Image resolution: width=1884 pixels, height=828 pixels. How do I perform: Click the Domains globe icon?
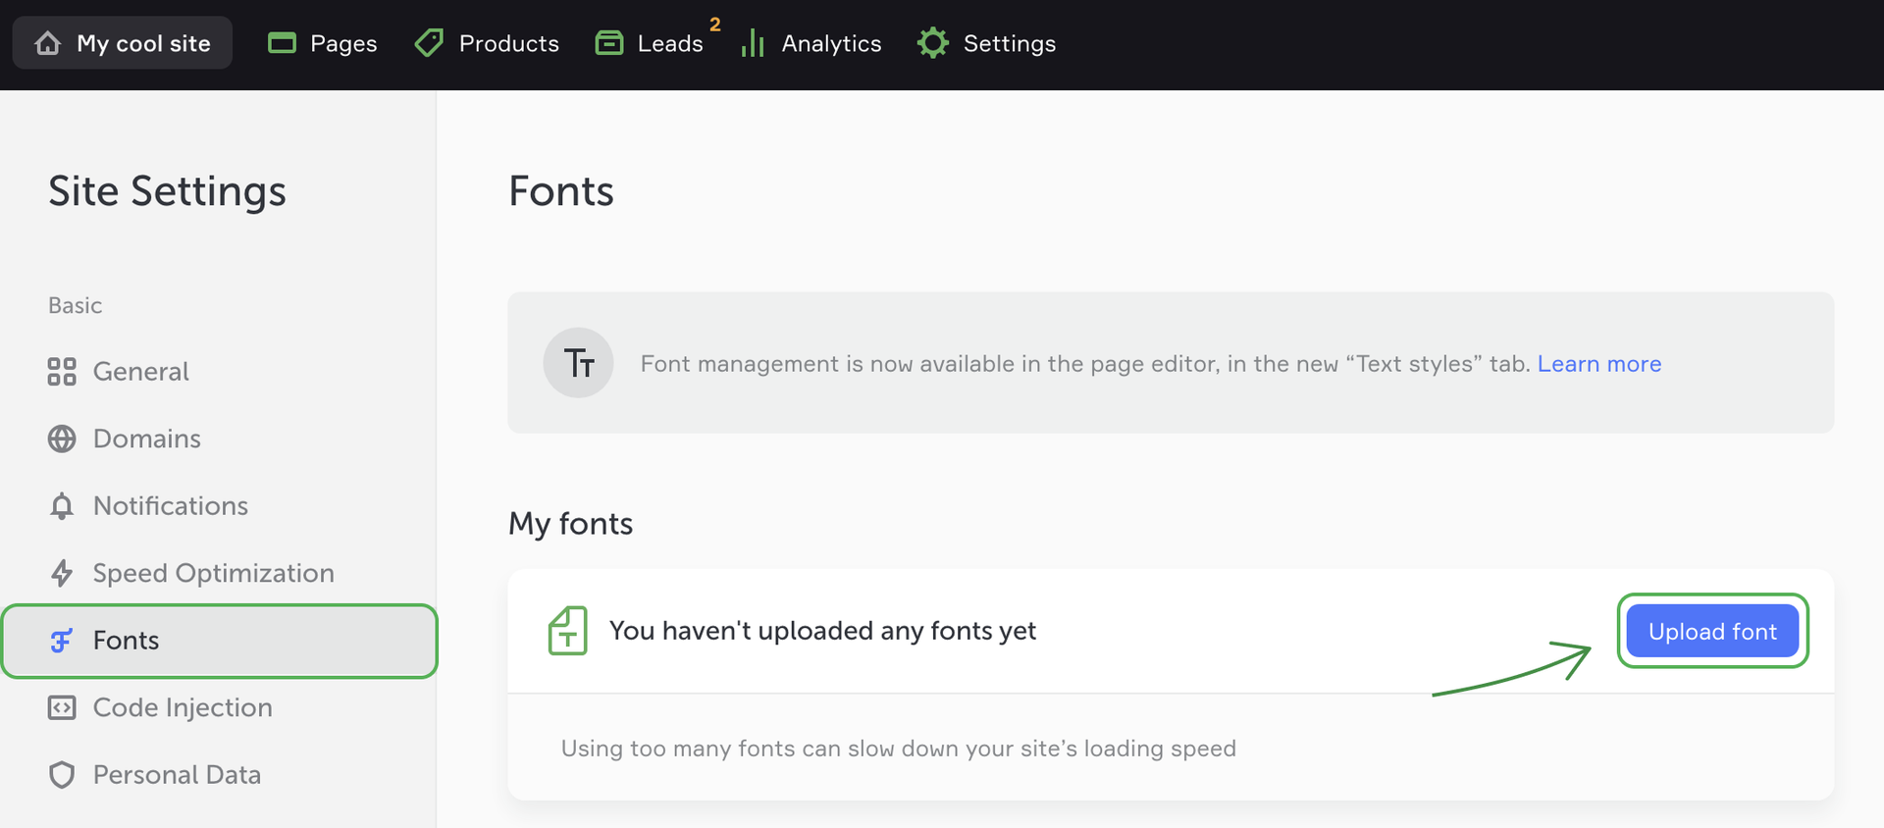(62, 439)
